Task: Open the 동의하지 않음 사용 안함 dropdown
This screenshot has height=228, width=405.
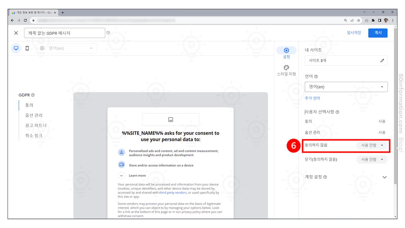Action: coord(372,146)
